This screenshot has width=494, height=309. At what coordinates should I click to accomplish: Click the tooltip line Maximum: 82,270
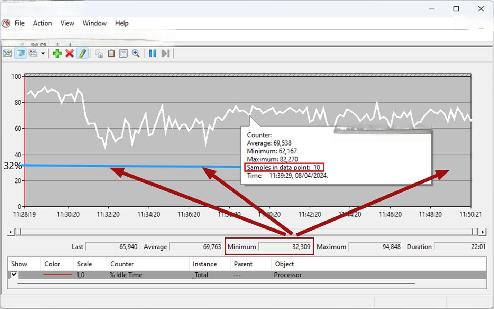click(272, 159)
